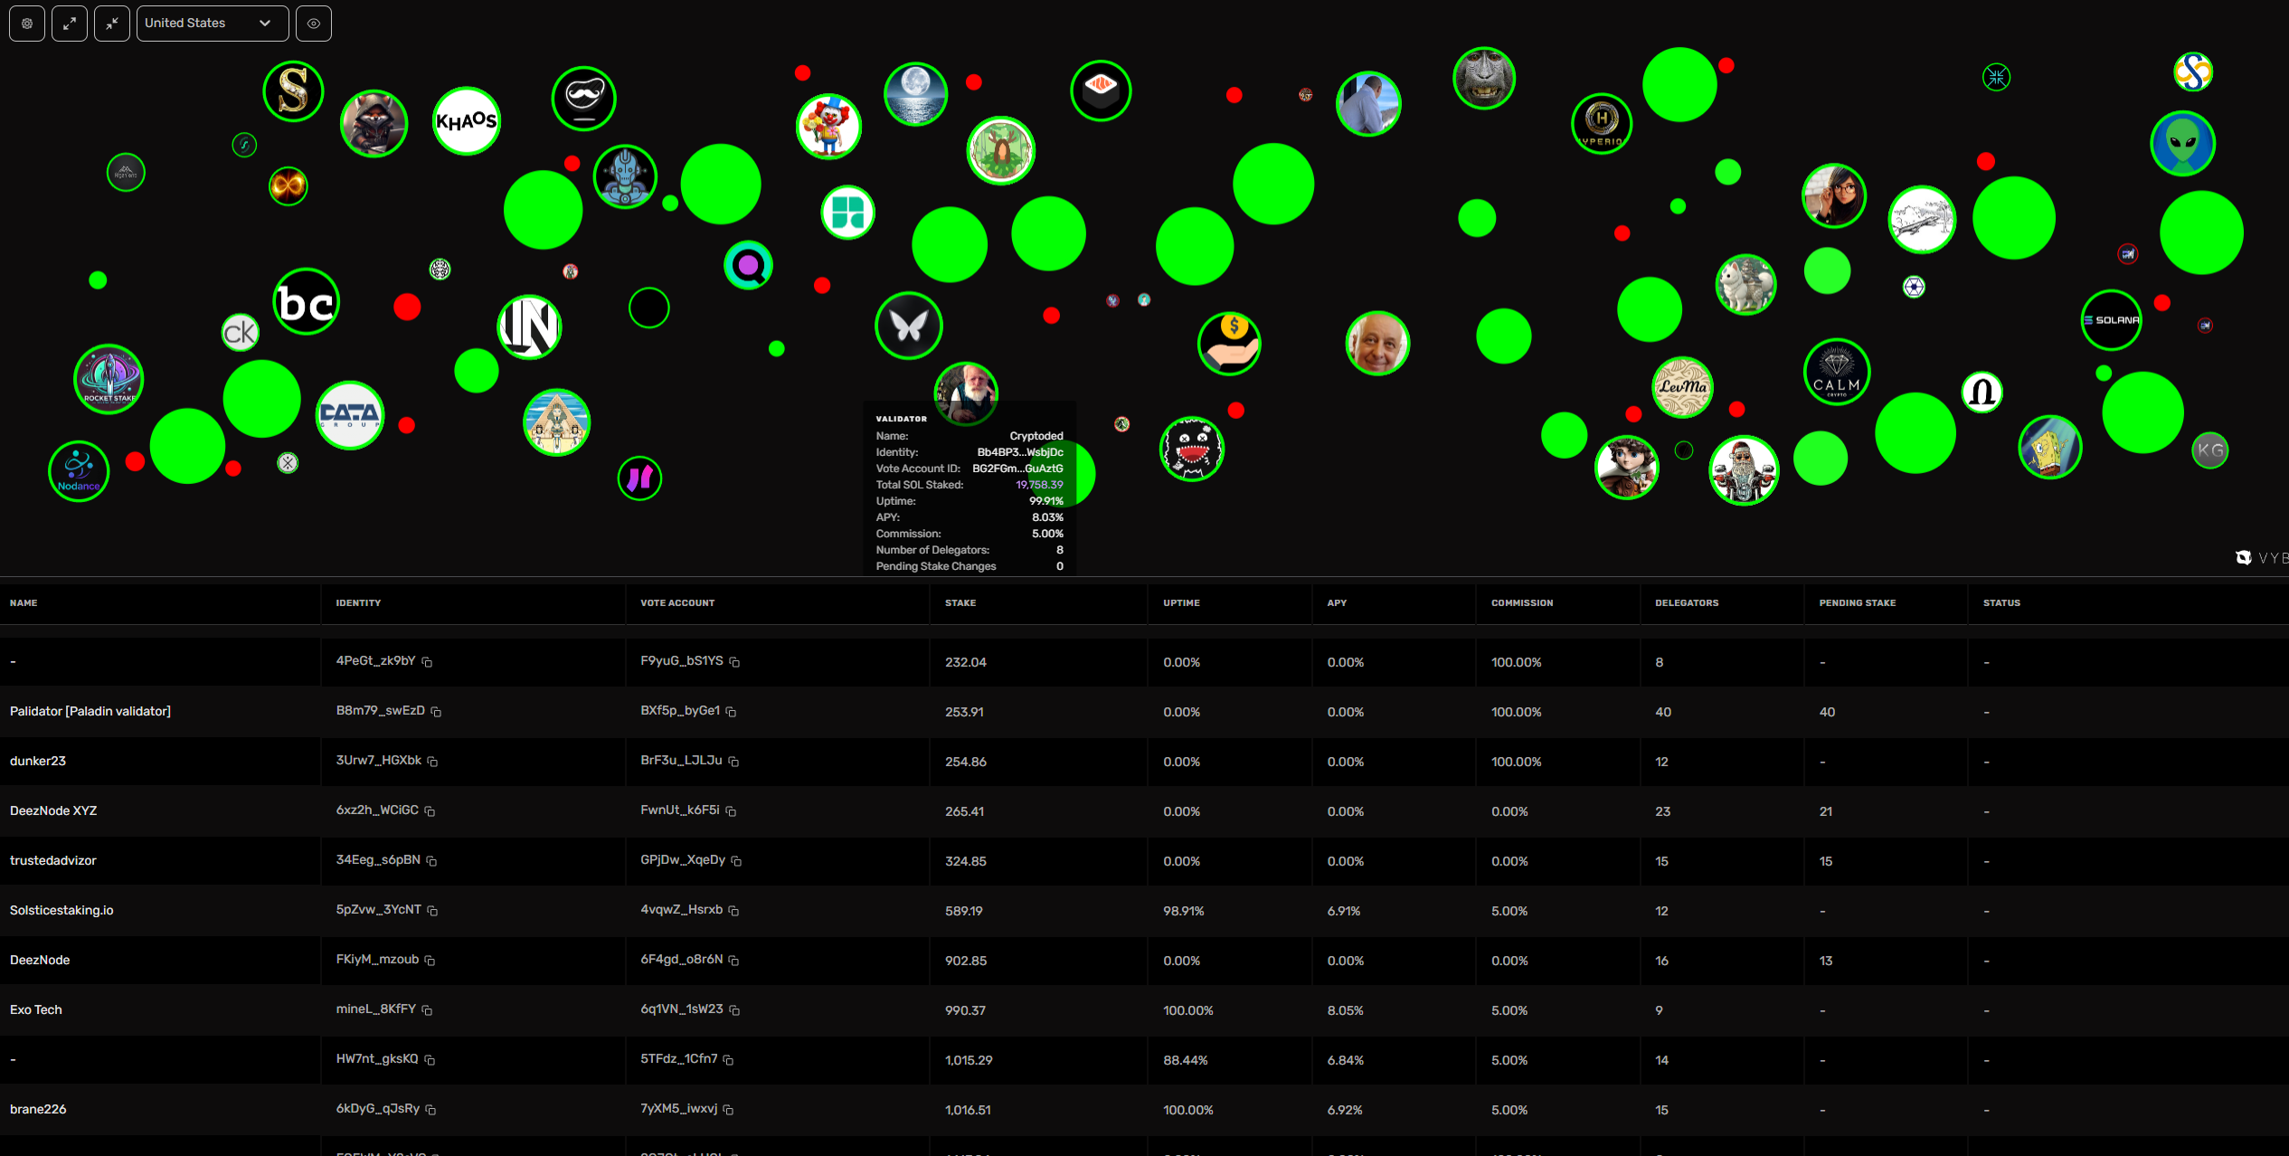Click the bubble cluster icon button
The width and height of the screenshot is (2289, 1156).
(x=27, y=24)
